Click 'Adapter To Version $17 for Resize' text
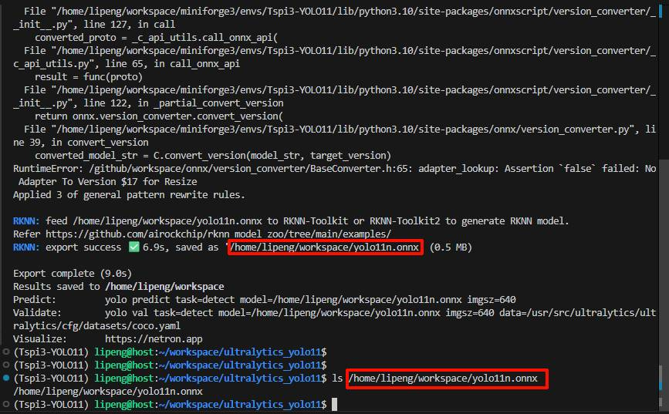The image size is (669, 414). pyautogui.click(x=107, y=182)
